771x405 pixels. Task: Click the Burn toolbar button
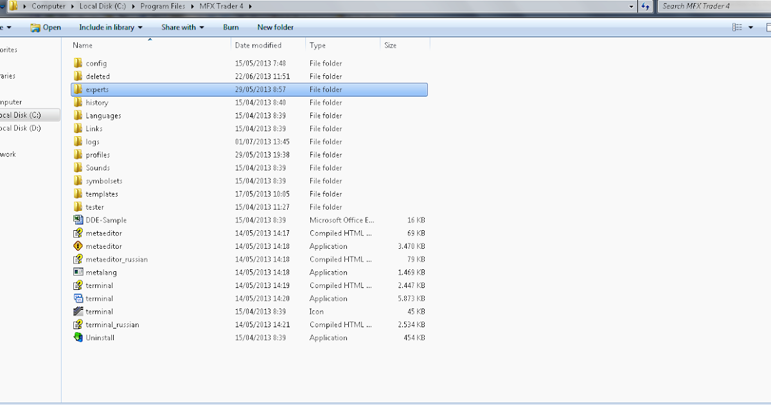231,27
